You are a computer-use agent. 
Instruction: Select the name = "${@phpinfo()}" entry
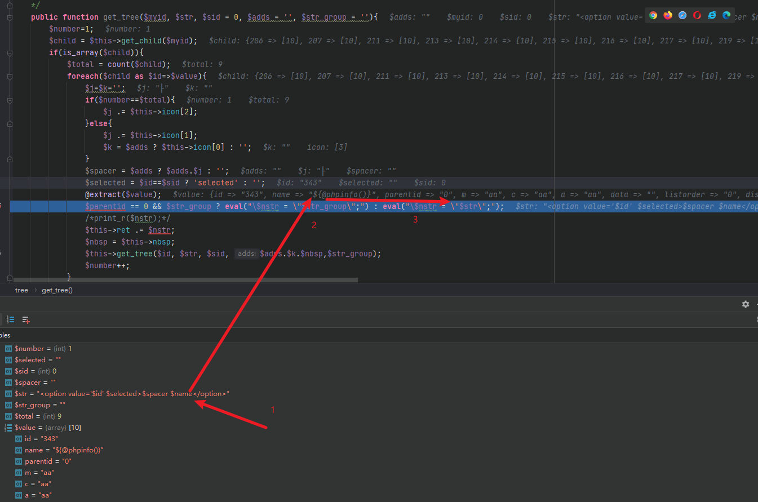point(63,450)
